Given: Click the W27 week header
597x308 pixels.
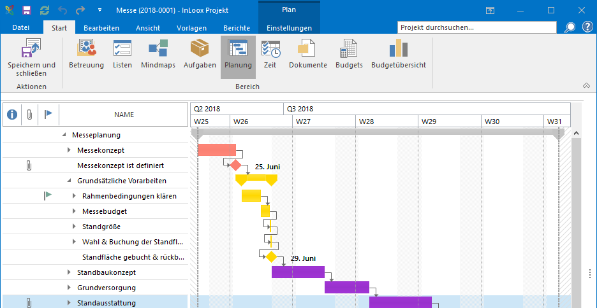Looking at the screenshot, I should (x=323, y=122).
